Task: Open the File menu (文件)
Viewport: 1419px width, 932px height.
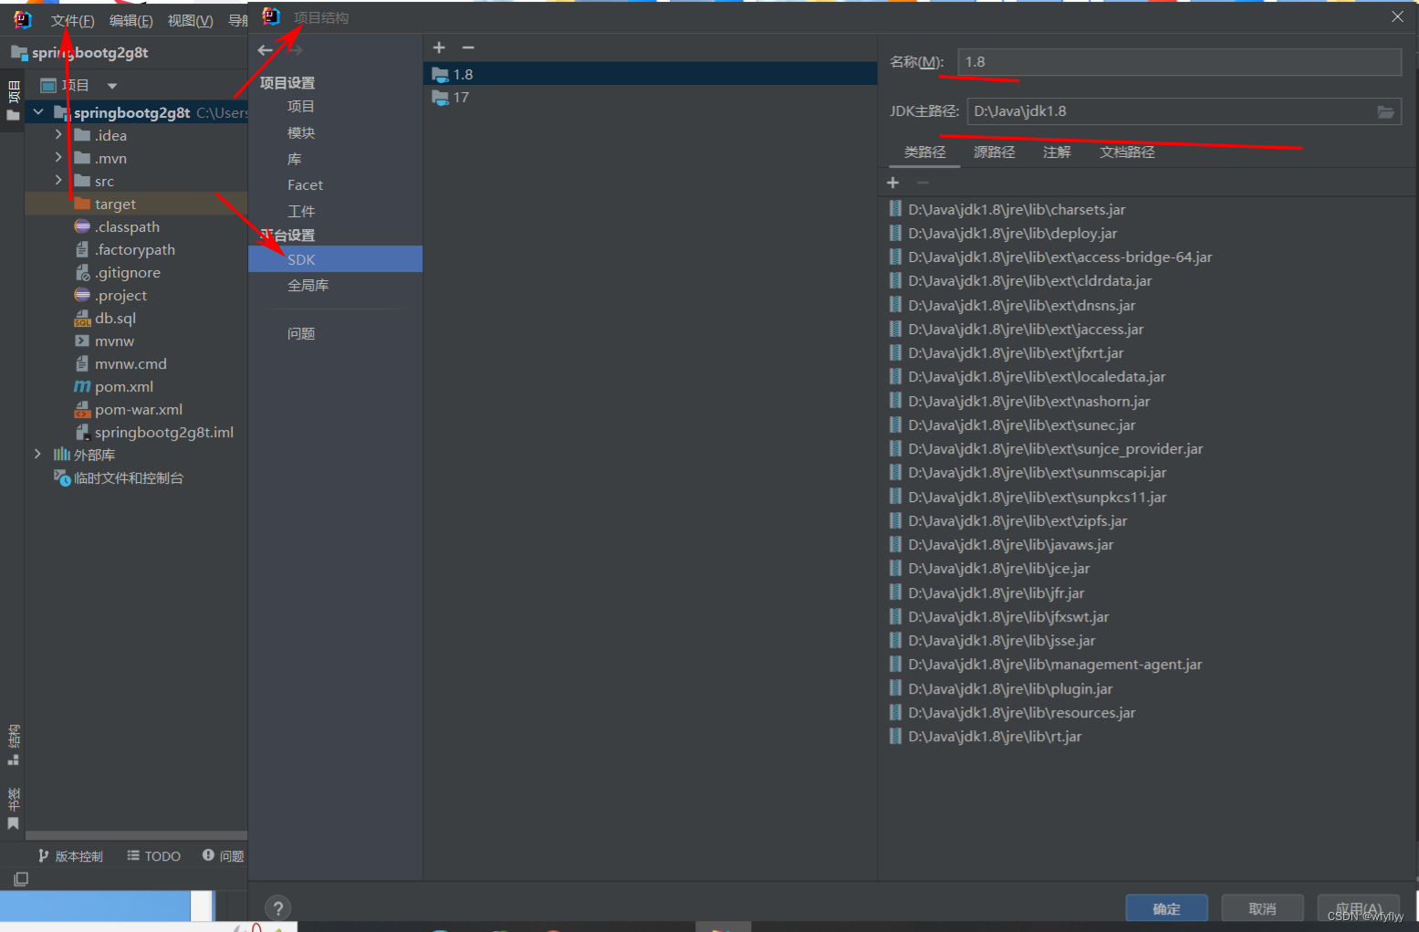Action: (72, 20)
